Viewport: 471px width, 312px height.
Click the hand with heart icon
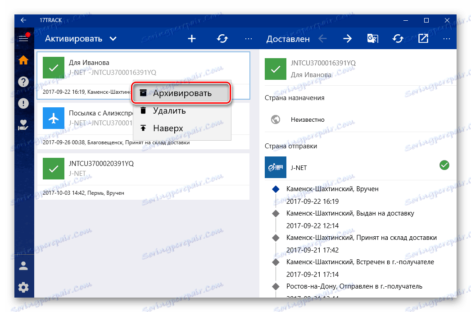(23, 125)
